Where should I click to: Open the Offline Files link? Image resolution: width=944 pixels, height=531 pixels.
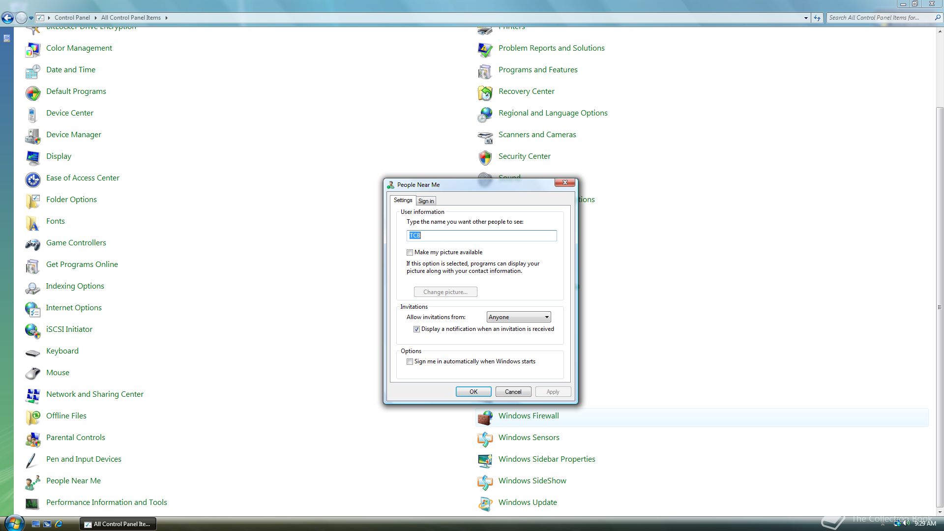(66, 416)
